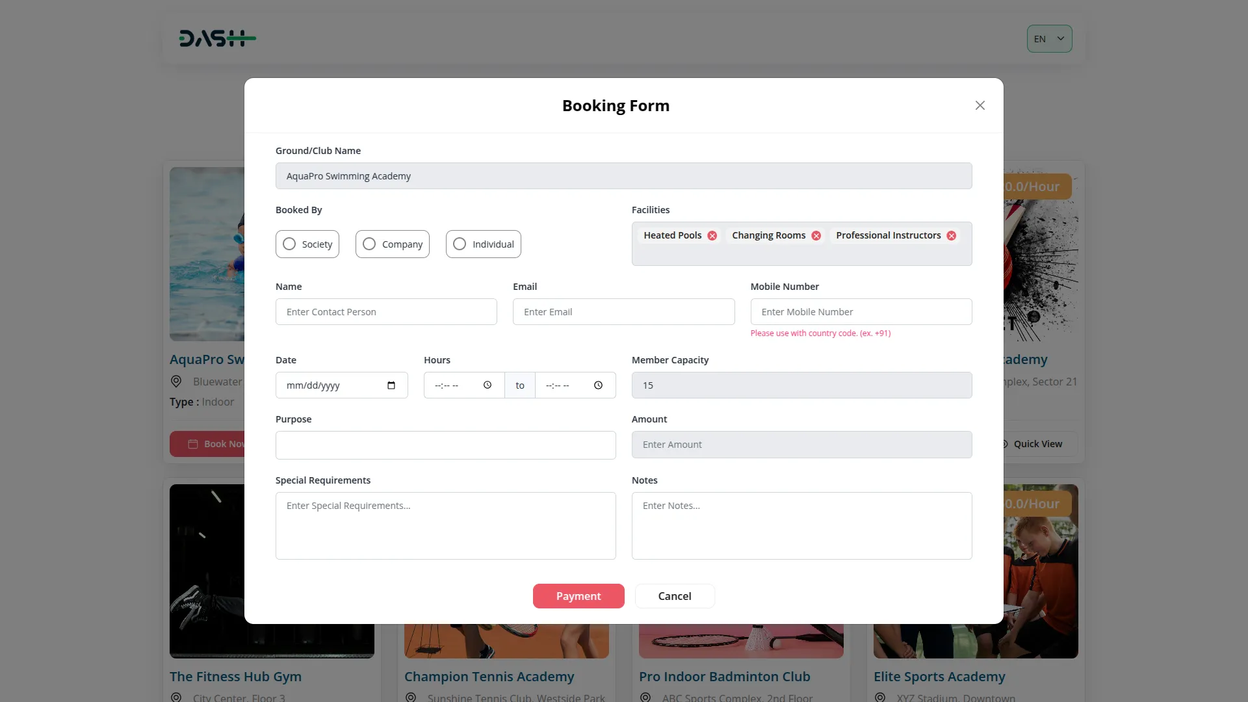Close the Booking Form dialog
This screenshot has height=702, width=1248.
pos(980,105)
